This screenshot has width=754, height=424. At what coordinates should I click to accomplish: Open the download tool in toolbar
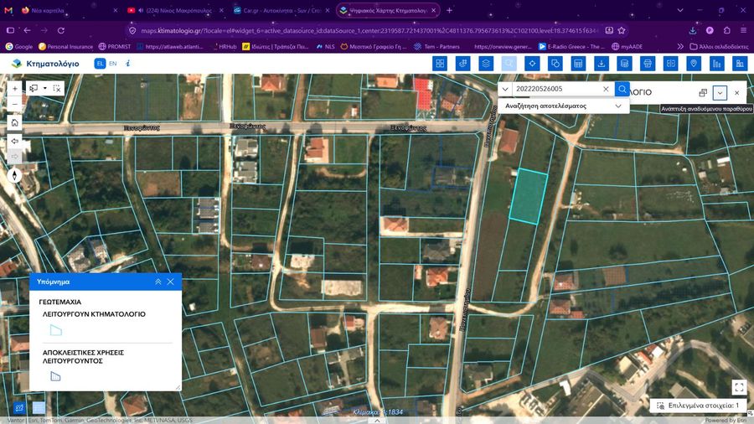[601, 64]
